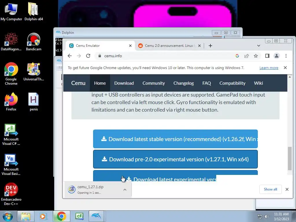Open Windows Media Player from taskbar
296x222 pixels.
point(43,216)
